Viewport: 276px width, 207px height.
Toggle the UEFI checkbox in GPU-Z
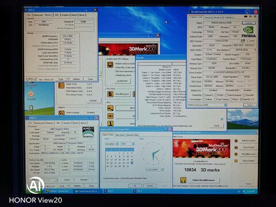248,41
